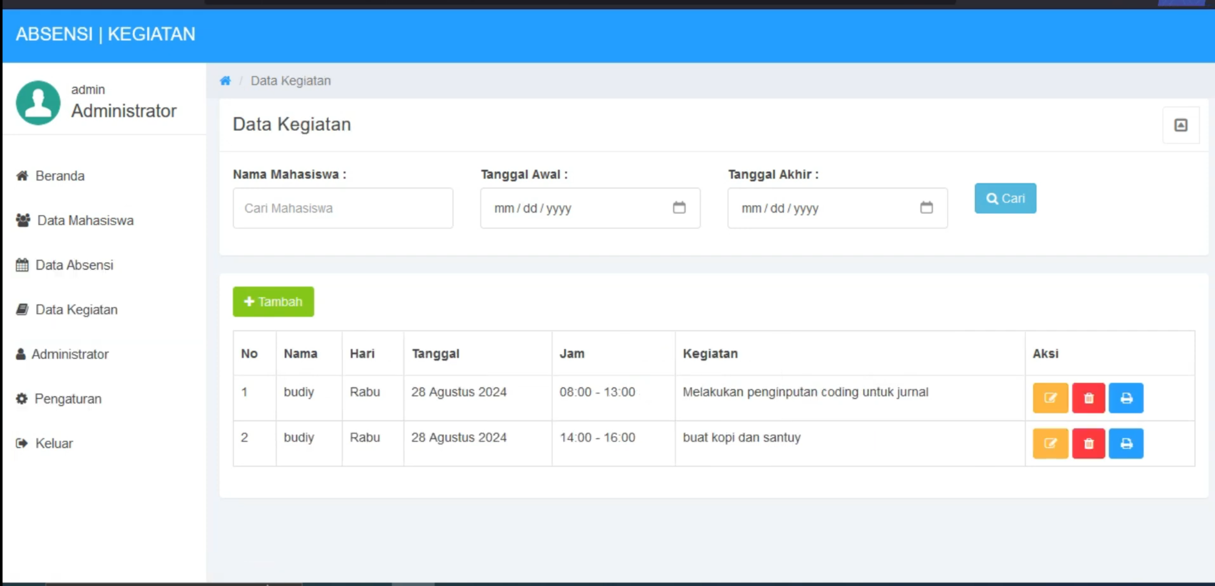Open Beranda in the sidebar
Viewport: 1215px width, 586px height.
point(50,176)
